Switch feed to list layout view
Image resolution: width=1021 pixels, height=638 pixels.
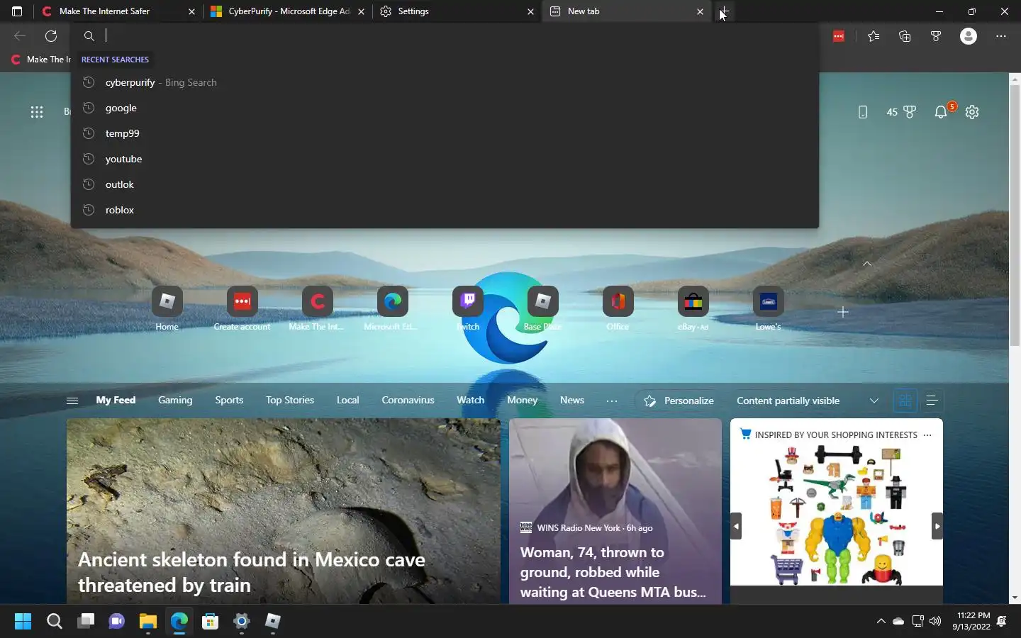[x=932, y=401]
